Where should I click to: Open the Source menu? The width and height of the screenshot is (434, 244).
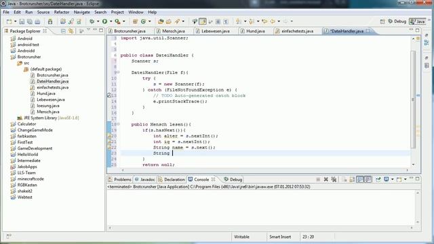tap(43, 12)
